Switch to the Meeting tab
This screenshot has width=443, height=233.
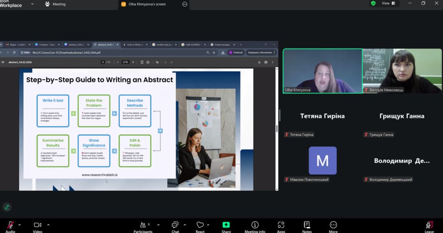pyautogui.click(x=55, y=4)
